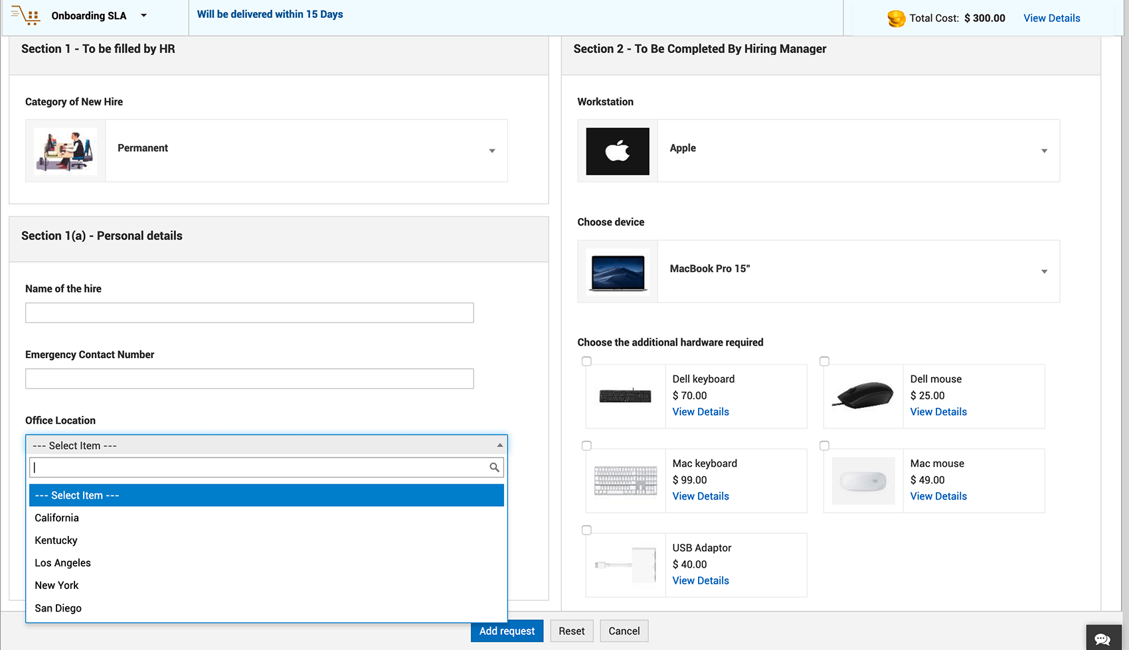The width and height of the screenshot is (1129, 650).
Task: Click the Category of New Hire illustration
Action: [64, 151]
